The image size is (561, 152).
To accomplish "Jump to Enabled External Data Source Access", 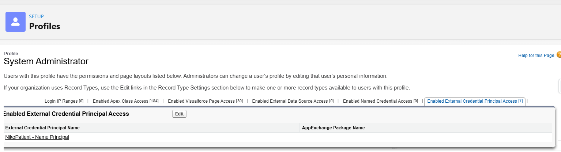I will click(293, 101).
